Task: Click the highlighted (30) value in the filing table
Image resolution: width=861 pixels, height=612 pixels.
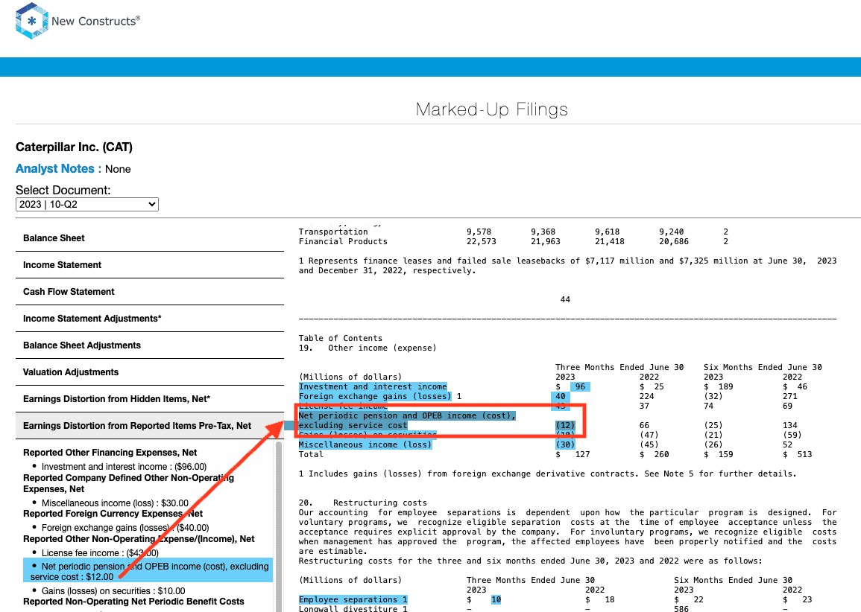Action: [x=565, y=444]
